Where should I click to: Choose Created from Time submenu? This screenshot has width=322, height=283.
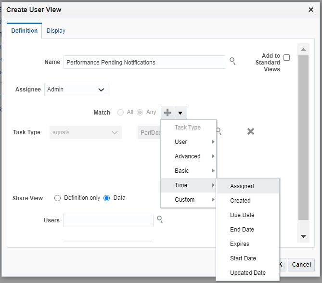click(247, 200)
